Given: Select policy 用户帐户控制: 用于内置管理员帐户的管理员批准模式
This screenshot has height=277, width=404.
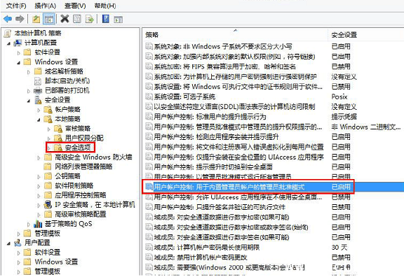Looking at the screenshot, I should [229, 187].
